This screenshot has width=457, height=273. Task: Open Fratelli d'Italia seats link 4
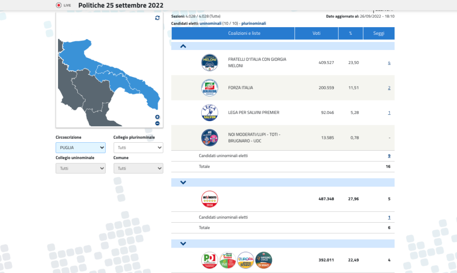(389, 62)
